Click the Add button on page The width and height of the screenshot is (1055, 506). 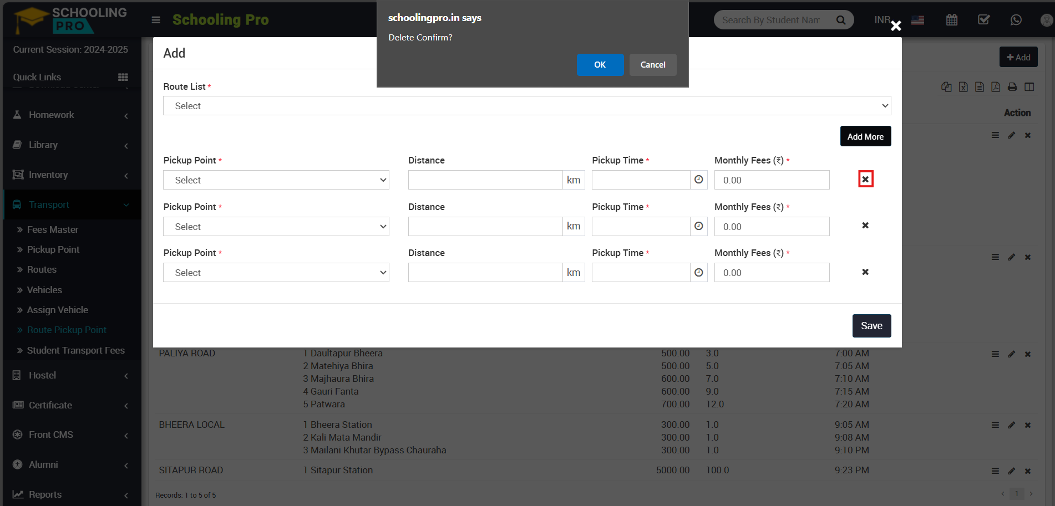coord(1018,57)
